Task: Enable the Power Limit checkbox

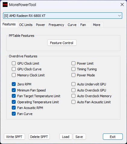Action: [73, 63]
